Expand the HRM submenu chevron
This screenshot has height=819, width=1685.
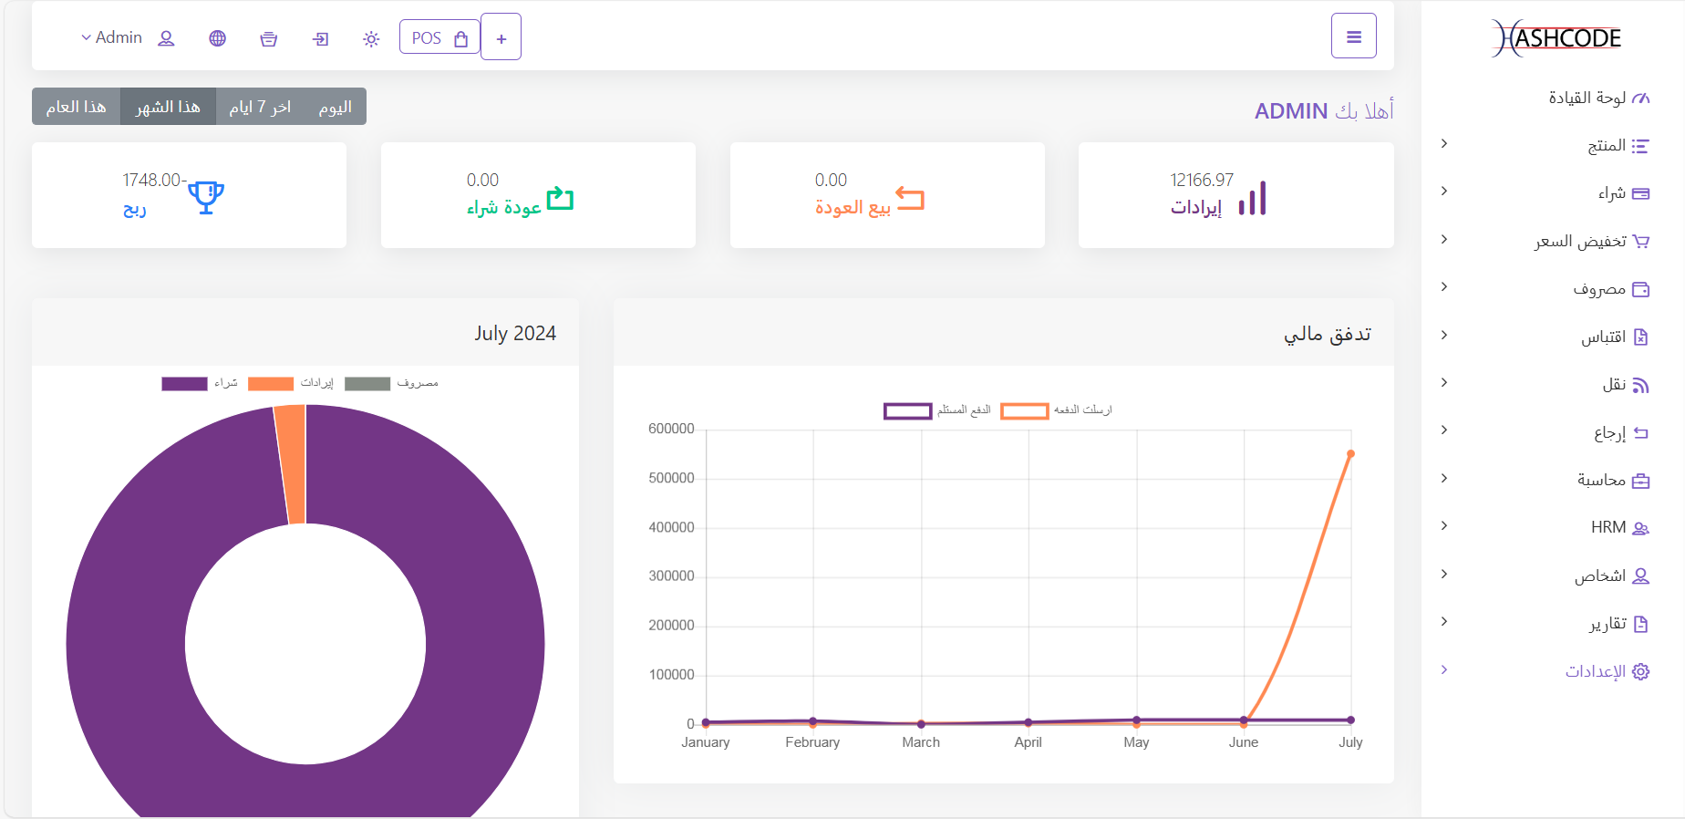[x=1444, y=525]
